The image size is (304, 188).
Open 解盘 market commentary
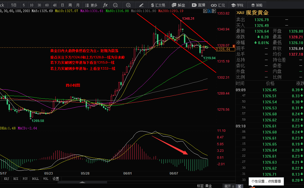point(178,5)
